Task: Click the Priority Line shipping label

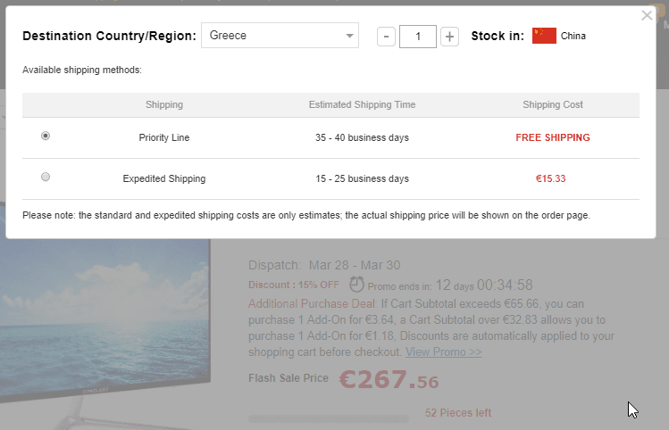Action: [x=164, y=138]
